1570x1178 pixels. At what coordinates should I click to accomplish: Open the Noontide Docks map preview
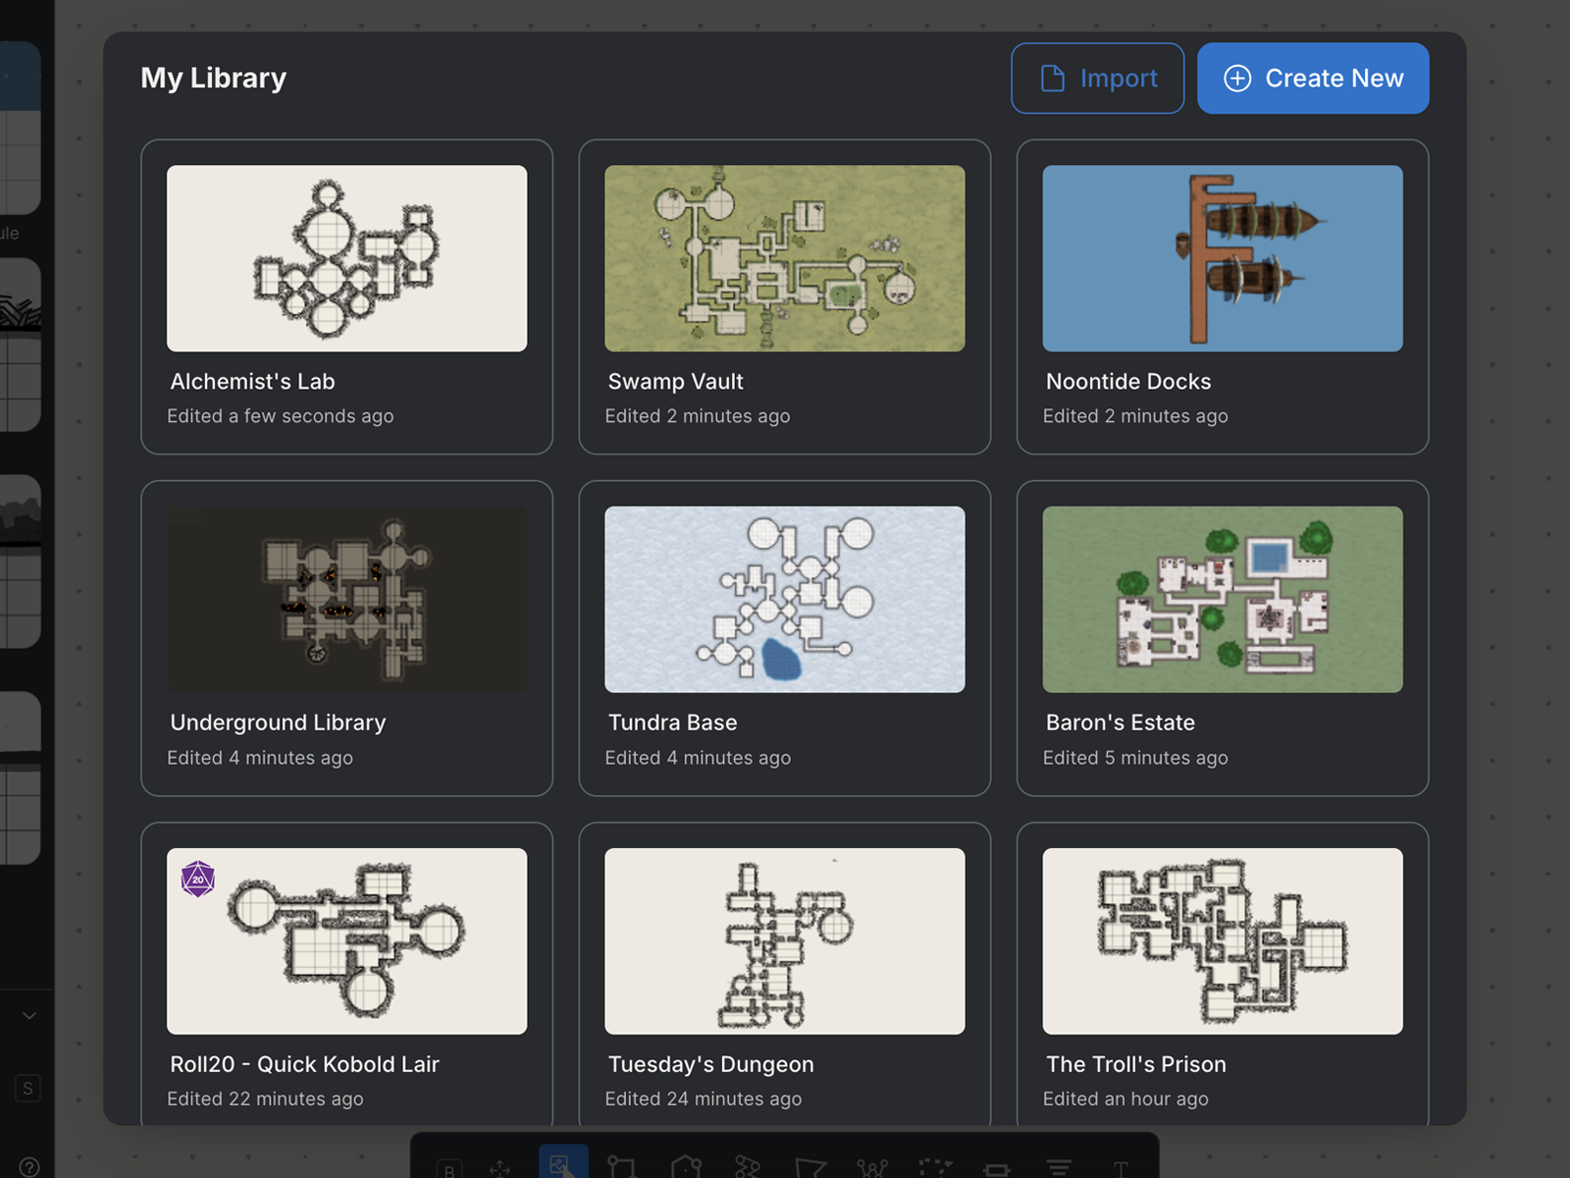1222,258
